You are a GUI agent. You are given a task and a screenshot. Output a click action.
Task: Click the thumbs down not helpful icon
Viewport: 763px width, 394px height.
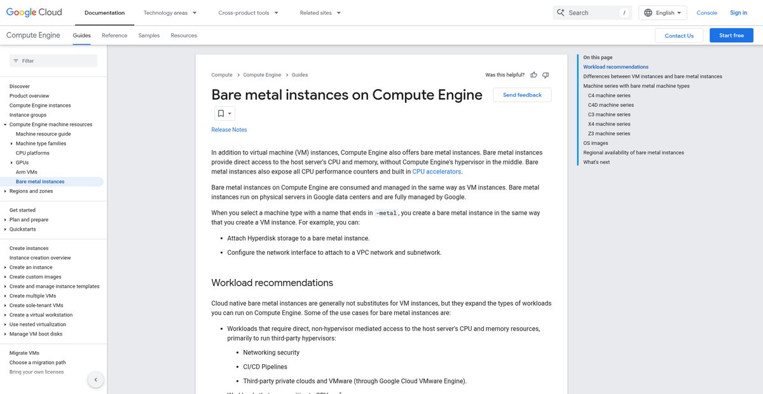(546, 75)
